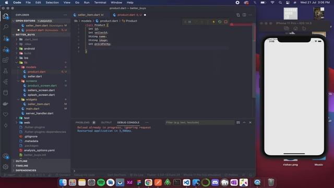
Task: Collapse the widgets folder
Action: click(x=31, y=100)
